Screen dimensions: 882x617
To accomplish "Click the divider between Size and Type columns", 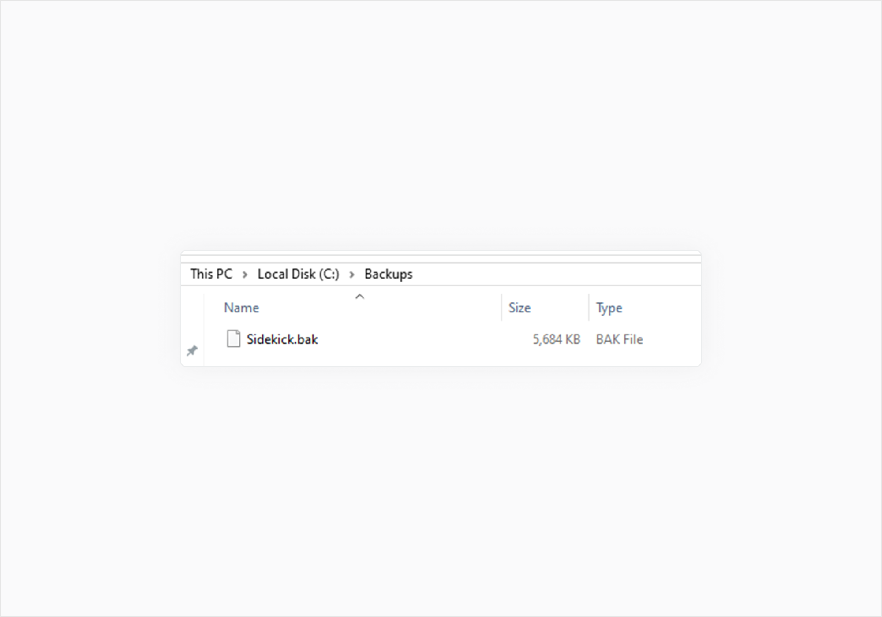I will coord(589,308).
